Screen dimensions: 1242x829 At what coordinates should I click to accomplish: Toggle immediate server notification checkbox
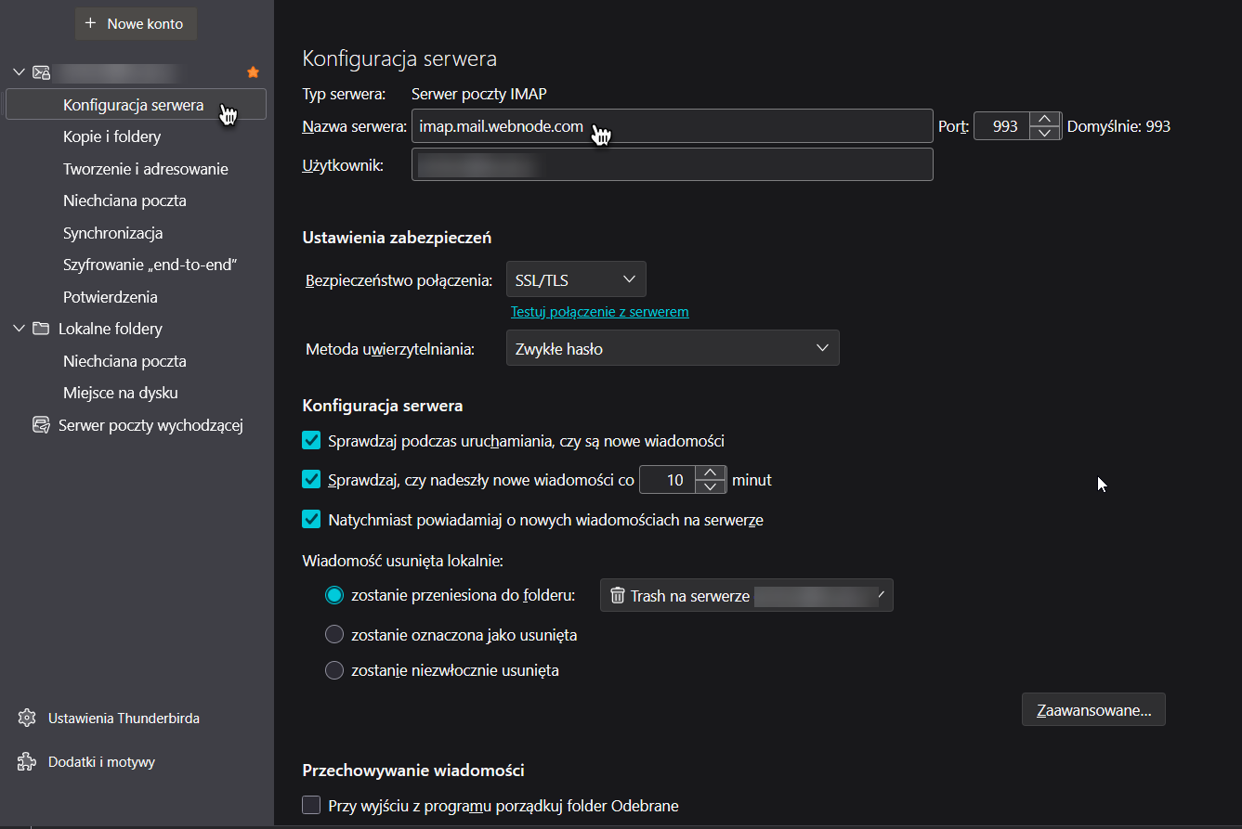click(312, 520)
